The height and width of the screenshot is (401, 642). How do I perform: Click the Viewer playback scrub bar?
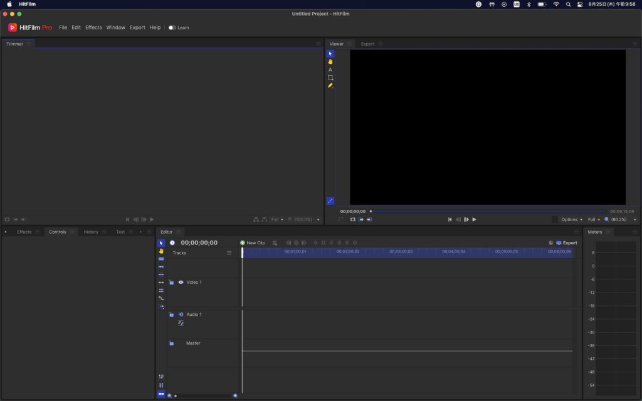[x=488, y=211]
